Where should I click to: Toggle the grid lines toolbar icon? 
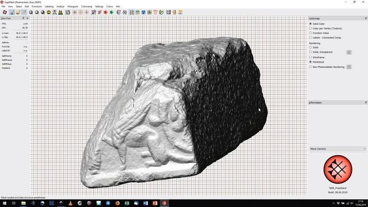(x=80, y=12)
